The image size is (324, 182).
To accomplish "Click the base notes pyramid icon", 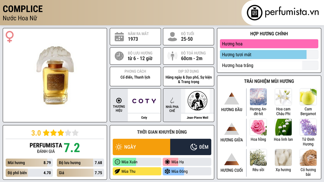I will click(x=232, y=159).
